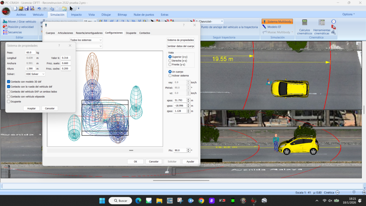Click the Save icon in quick toolbar

tap(27, 8)
